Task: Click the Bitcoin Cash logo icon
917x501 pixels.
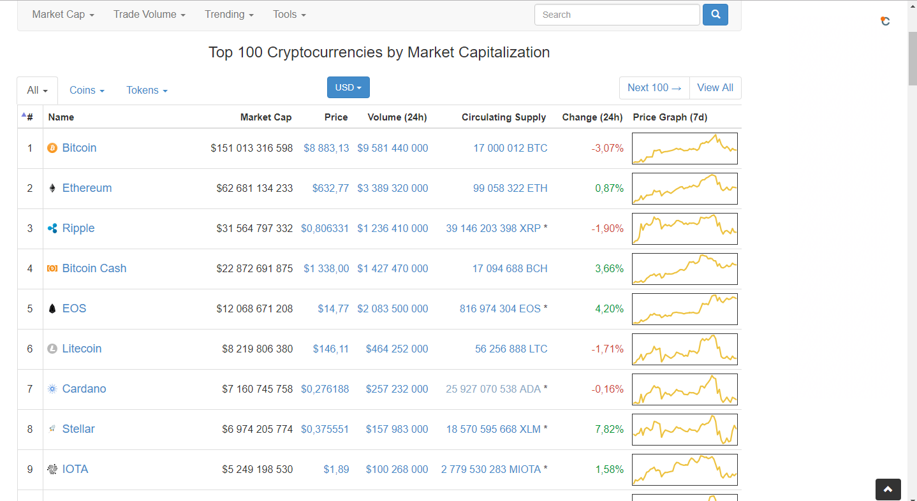Action: pos(52,268)
